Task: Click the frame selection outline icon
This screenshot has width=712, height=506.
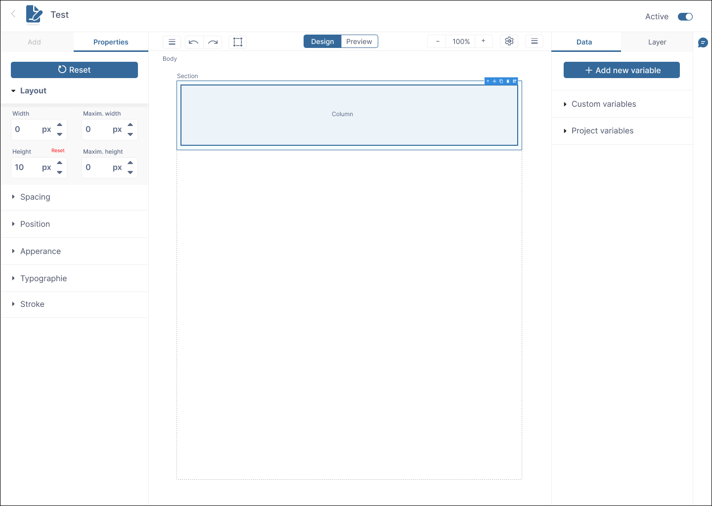Action: tap(238, 42)
